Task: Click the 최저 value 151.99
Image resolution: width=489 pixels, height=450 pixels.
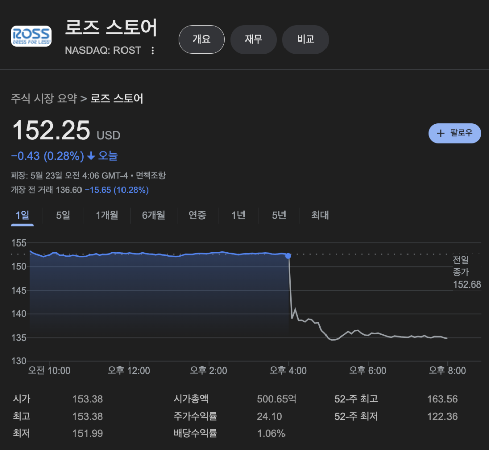Action: tap(88, 433)
